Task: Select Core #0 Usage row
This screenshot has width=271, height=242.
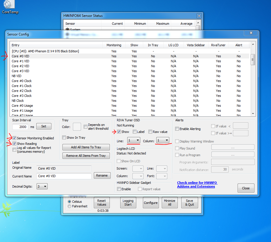Action: tap(130, 106)
